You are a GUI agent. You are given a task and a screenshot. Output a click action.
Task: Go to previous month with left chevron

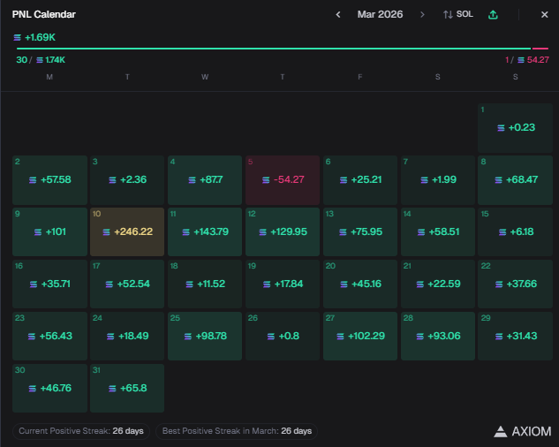(x=338, y=15)
